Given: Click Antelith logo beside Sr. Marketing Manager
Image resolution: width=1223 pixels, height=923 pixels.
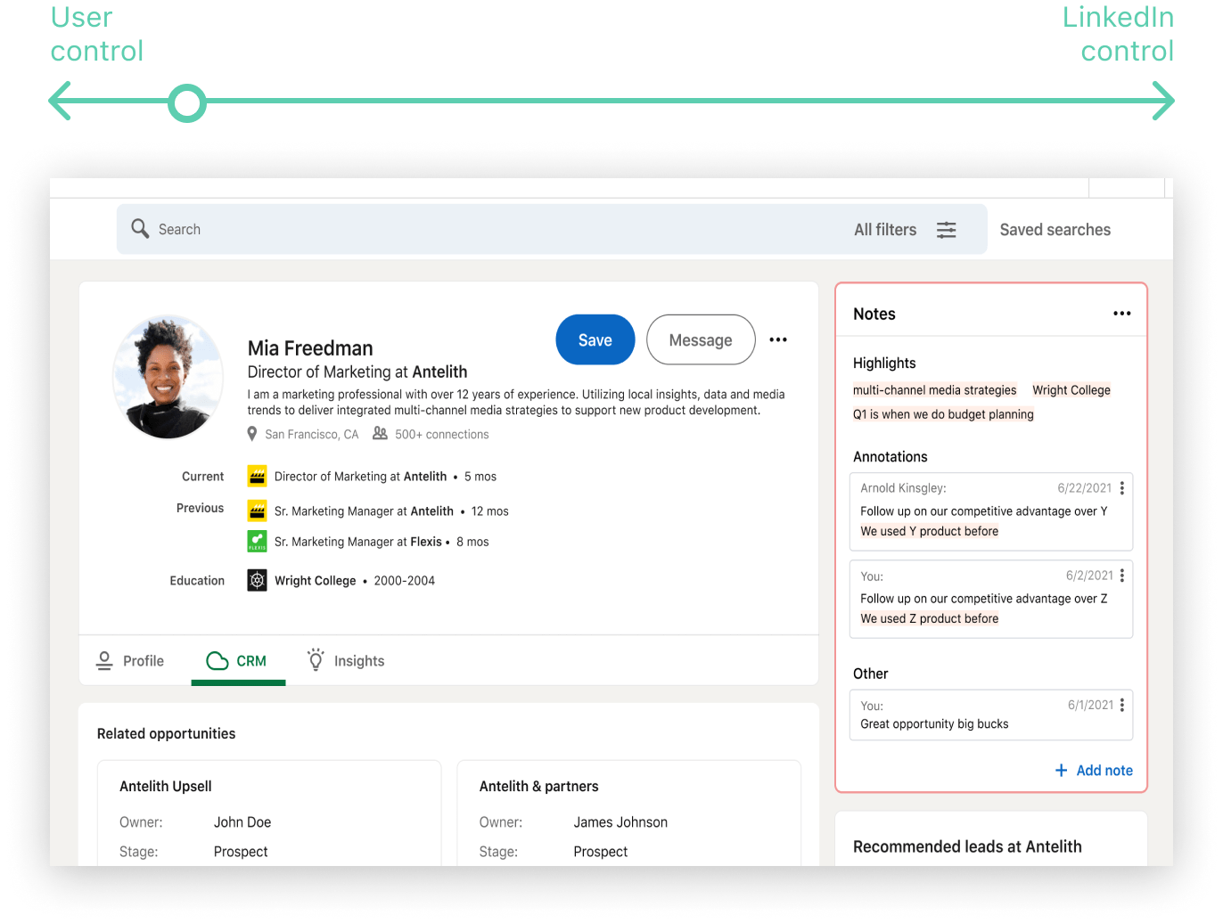Looking at the screenshot, I should click(257, 511).
